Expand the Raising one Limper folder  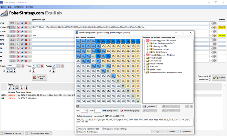click(x=147, y=49)
